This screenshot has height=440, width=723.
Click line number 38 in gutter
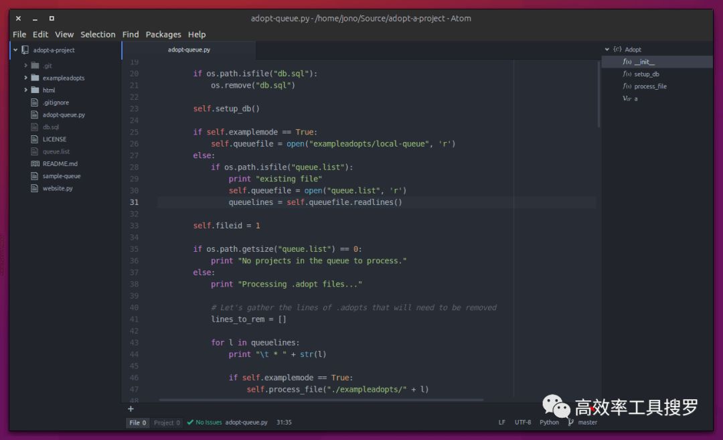pyautogui.click(x=134, y=284)
